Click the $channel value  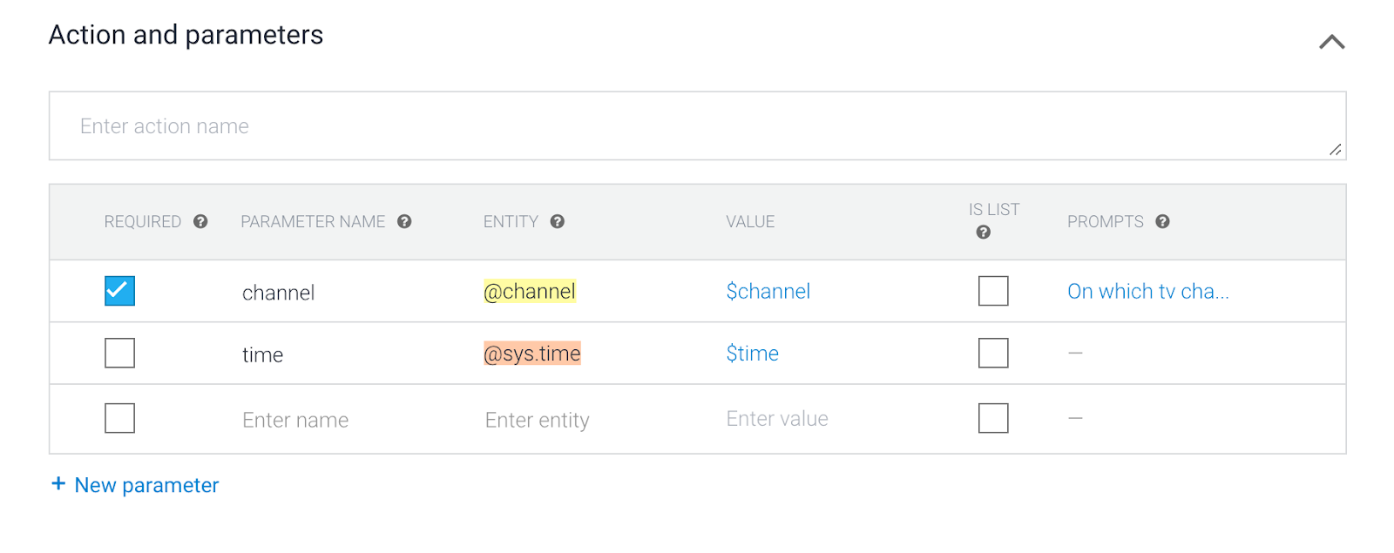point(768,291)
